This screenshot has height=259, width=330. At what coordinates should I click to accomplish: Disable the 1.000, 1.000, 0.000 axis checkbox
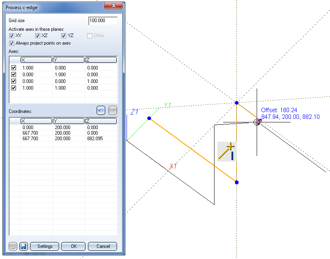pyautogui.click(x=14, y=88)
